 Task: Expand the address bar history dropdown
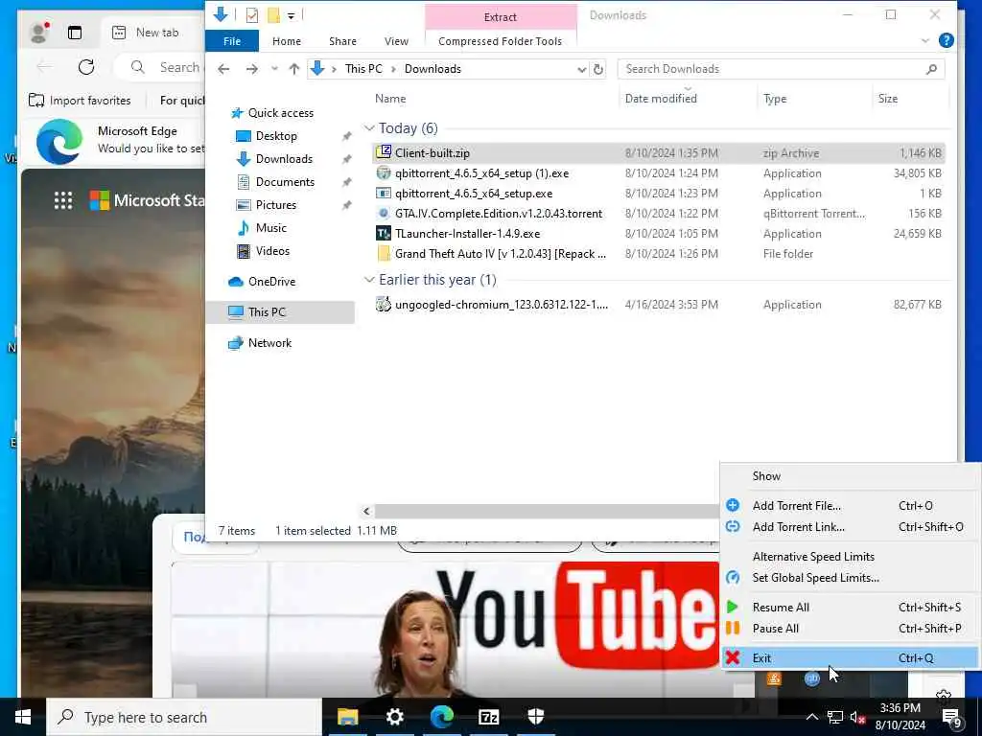[582, 69]
